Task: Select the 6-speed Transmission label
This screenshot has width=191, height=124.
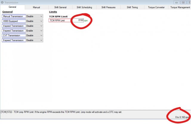Action: click(x=14, y=40)
